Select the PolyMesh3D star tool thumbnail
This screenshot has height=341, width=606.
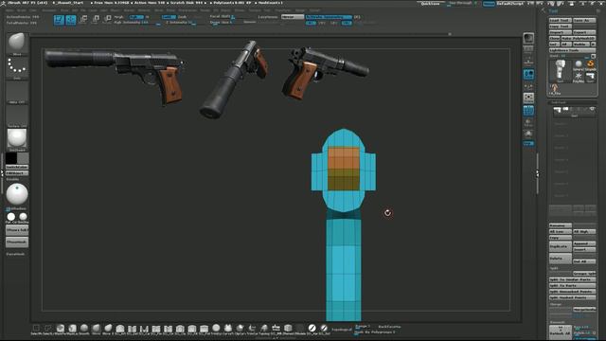(579, 77)
